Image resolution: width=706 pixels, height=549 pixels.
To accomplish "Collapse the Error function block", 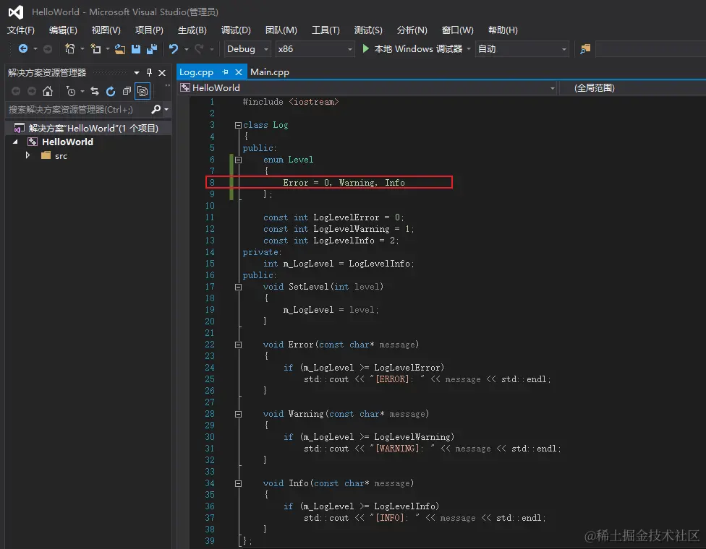I will coord(238,345).
